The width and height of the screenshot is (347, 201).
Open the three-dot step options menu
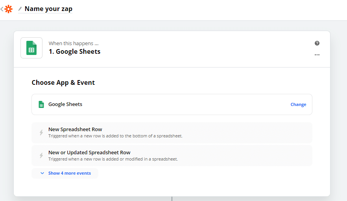click(317, 55)
